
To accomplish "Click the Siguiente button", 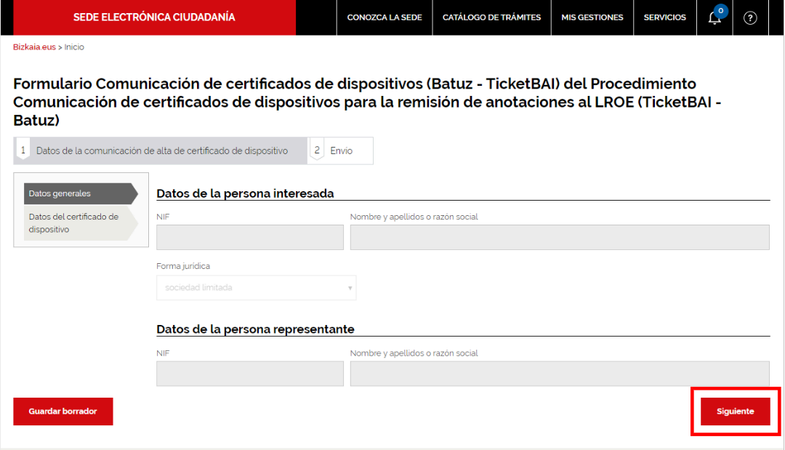I will pos(735,411).
